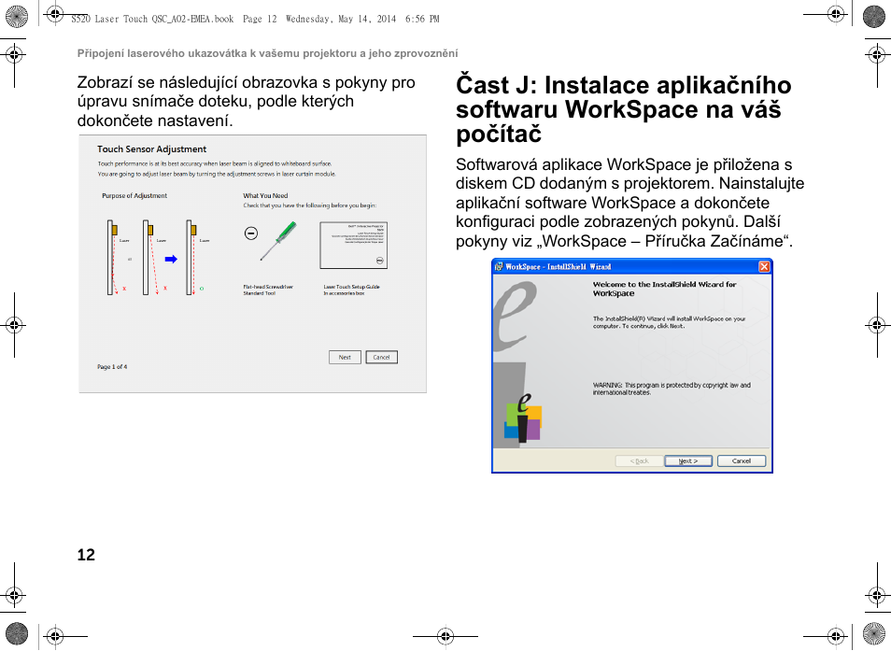The height and width of the screenshot is (651, 891).
Task: Click the WorkSpace colorful squares logo
Action: (x=523, y=419)
